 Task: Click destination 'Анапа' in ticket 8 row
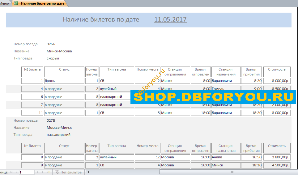pos(226,157)
